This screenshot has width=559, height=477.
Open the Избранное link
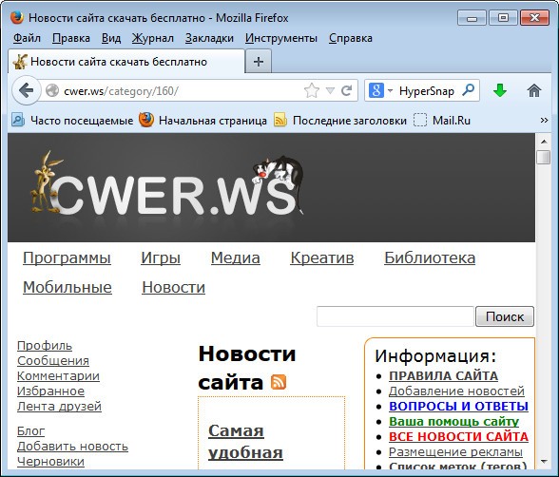(50, 391)
